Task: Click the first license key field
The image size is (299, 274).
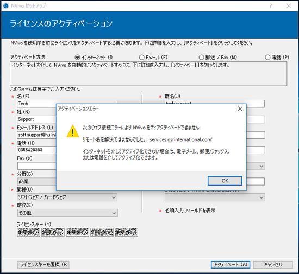Action: point(28,232)
